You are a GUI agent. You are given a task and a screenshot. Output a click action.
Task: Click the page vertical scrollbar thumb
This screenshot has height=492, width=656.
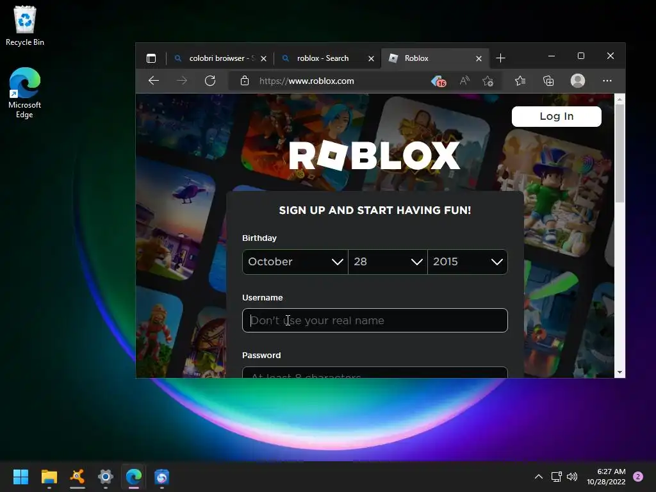(x=619, y=154)
